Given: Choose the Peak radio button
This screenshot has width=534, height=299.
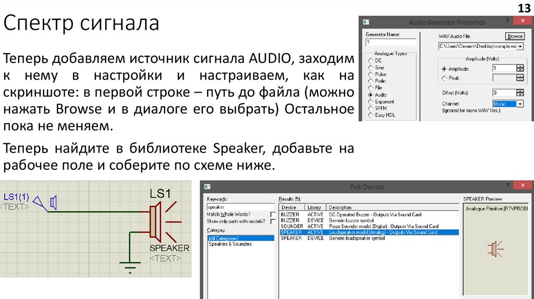Looking at the screenshot, I should [x=444, y=78].
